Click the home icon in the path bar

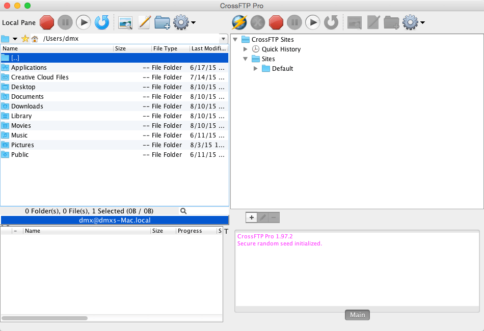(x=35, y=39)
